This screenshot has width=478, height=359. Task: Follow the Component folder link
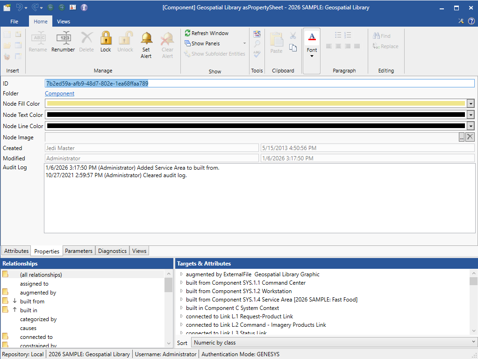tap(59, 93)
